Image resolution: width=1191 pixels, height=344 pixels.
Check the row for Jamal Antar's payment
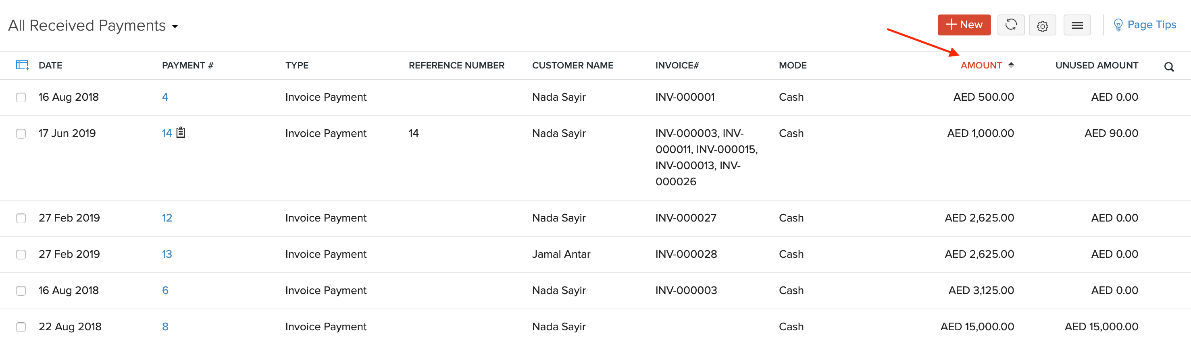coord(21,255)
